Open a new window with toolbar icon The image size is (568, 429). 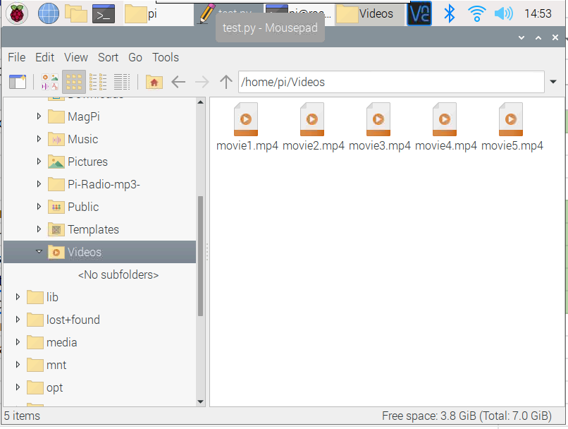[17, 82]
